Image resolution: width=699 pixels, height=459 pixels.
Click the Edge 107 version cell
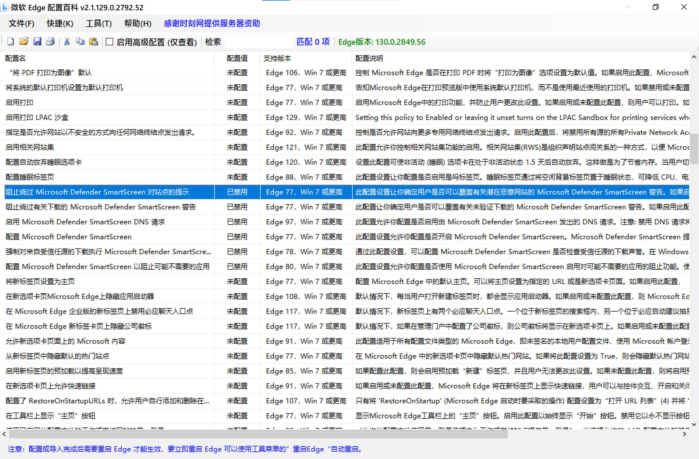(306, 401)
